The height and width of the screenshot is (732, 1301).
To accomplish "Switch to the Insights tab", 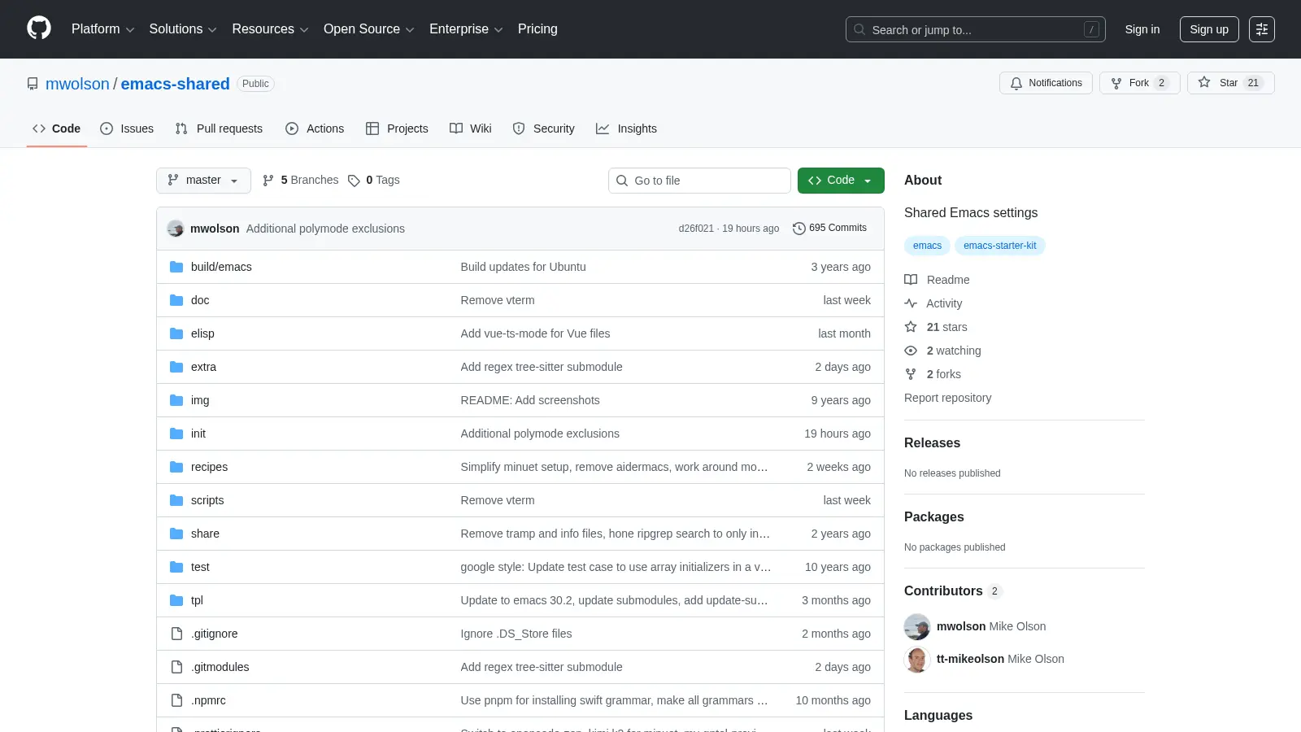I will 626,129.
